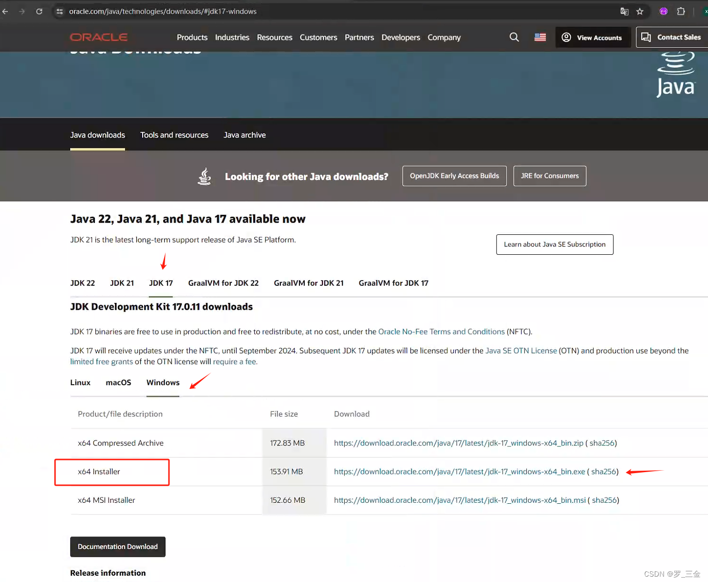
Task: Open site information icon in address bar
Action: pos(59,11)
